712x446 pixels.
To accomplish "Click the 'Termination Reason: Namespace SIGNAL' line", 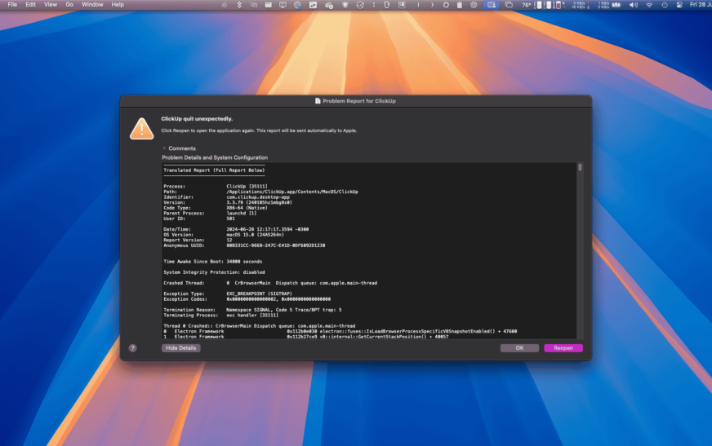I will coord(252,310).
